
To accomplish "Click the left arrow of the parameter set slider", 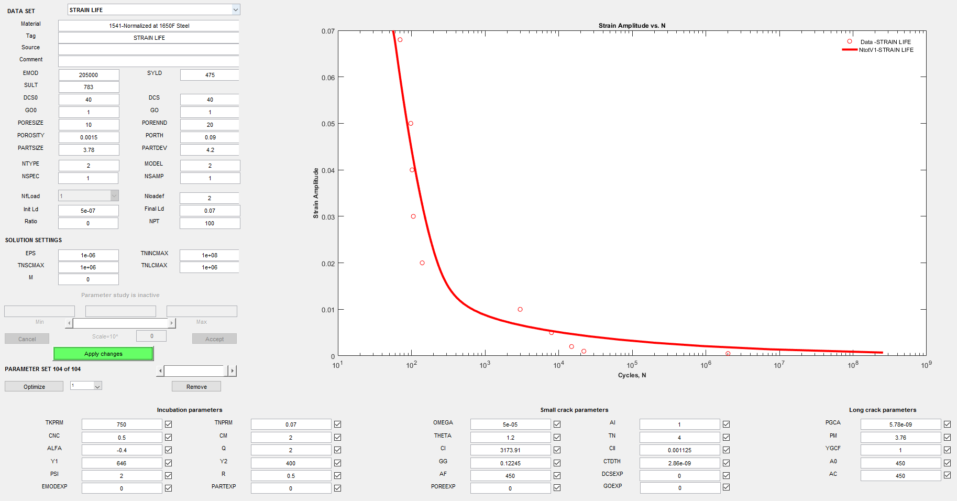I will (x=160, y=371).
